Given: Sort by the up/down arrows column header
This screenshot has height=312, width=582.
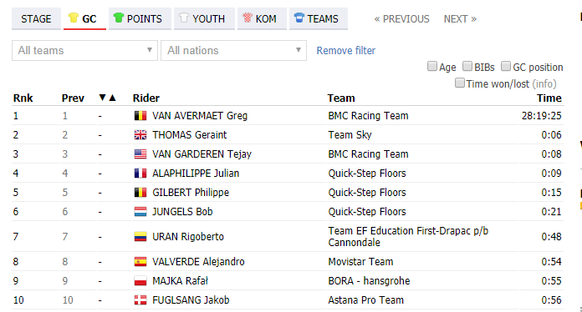Looking at the screenshot, I should click(x=108, y=98).
